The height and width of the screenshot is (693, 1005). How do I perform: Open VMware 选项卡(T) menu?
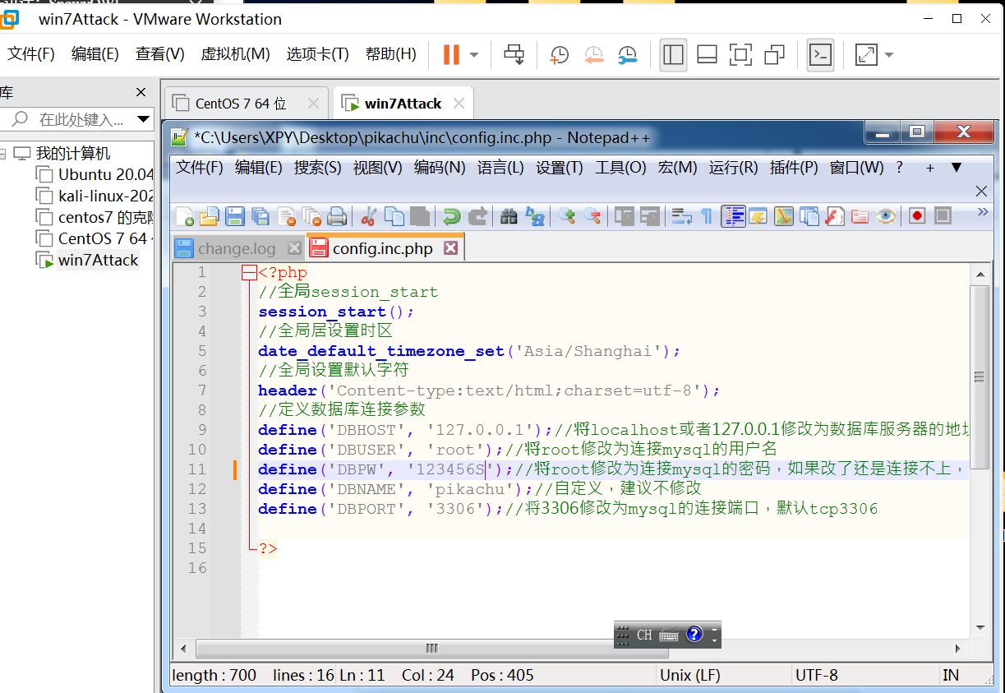point(317,54)
